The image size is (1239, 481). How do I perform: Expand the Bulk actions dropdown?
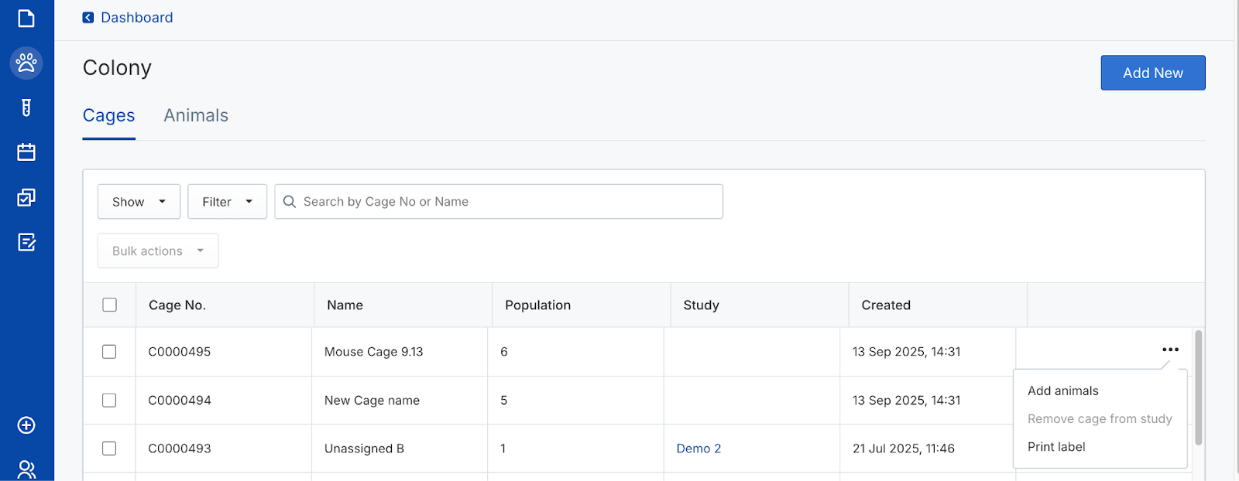coord(158,251)
